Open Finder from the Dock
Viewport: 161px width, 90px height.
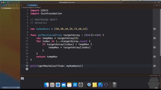[x=47, y=85]
